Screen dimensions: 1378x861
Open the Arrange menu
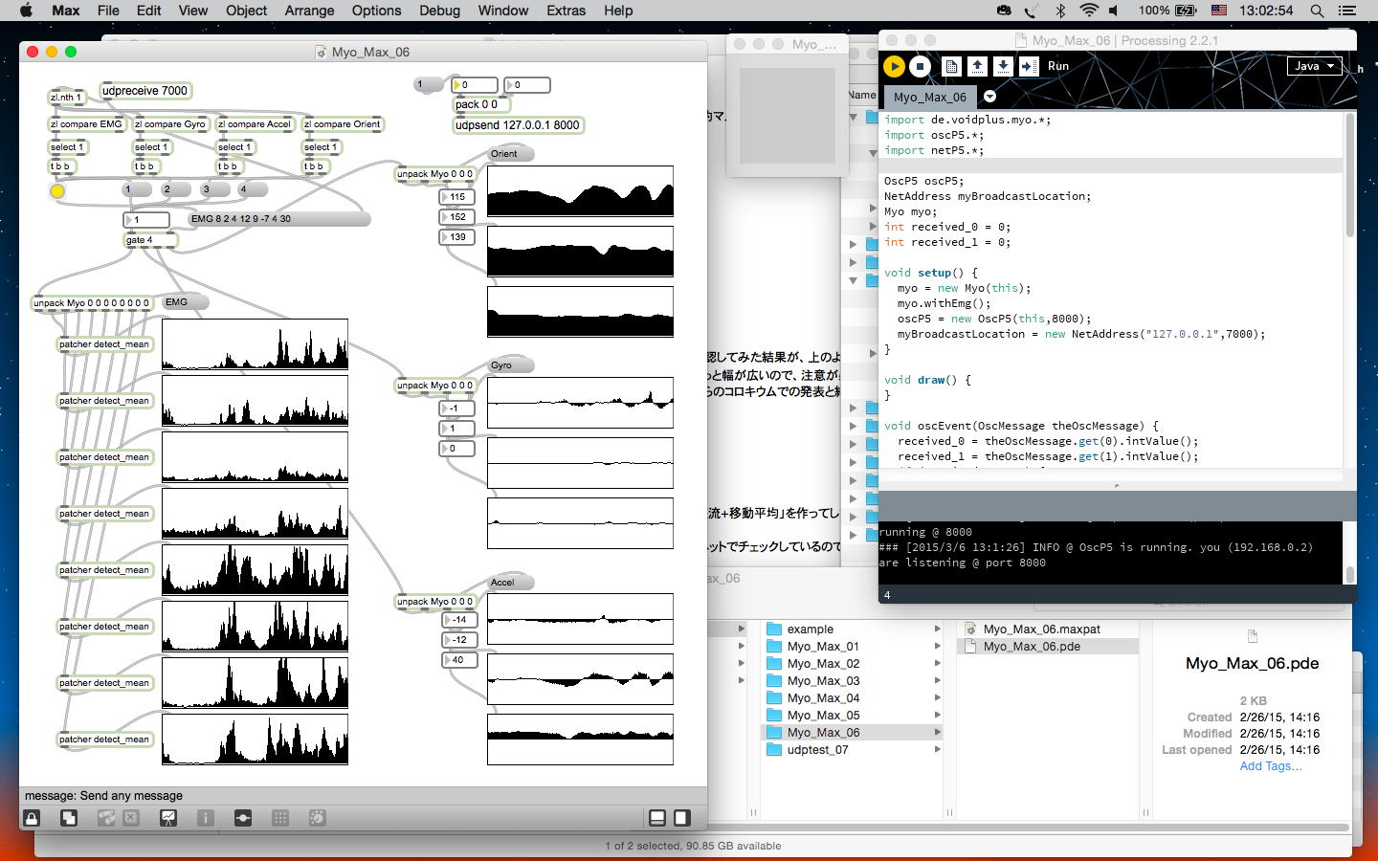click(309, 11)
